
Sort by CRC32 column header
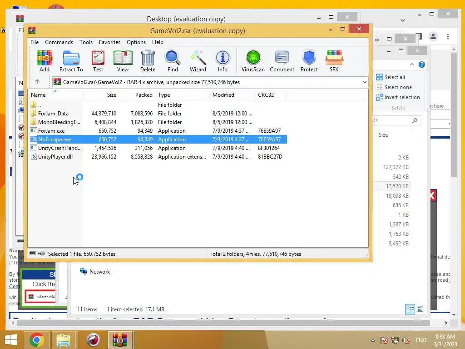(x=271, y=95)
